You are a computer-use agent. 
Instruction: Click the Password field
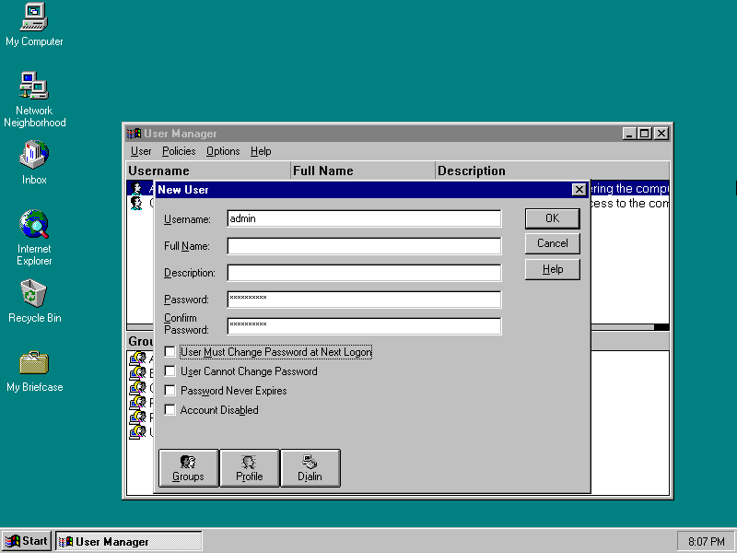coord(364,300)
